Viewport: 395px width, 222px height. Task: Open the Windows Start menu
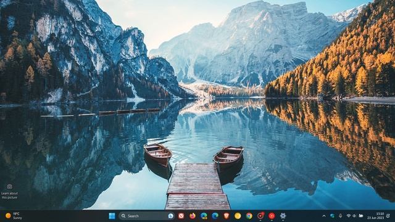point(112,216)
